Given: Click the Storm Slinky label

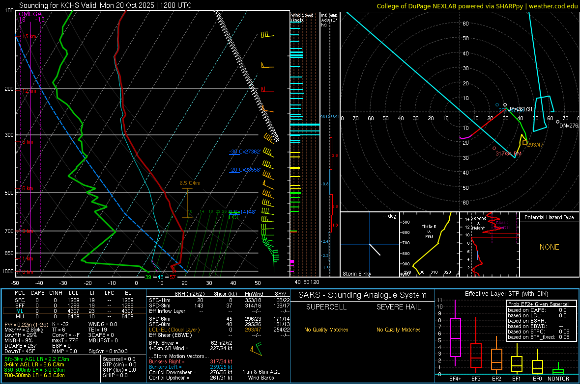Looking at the screenshot, I should [x=356, y=274].
